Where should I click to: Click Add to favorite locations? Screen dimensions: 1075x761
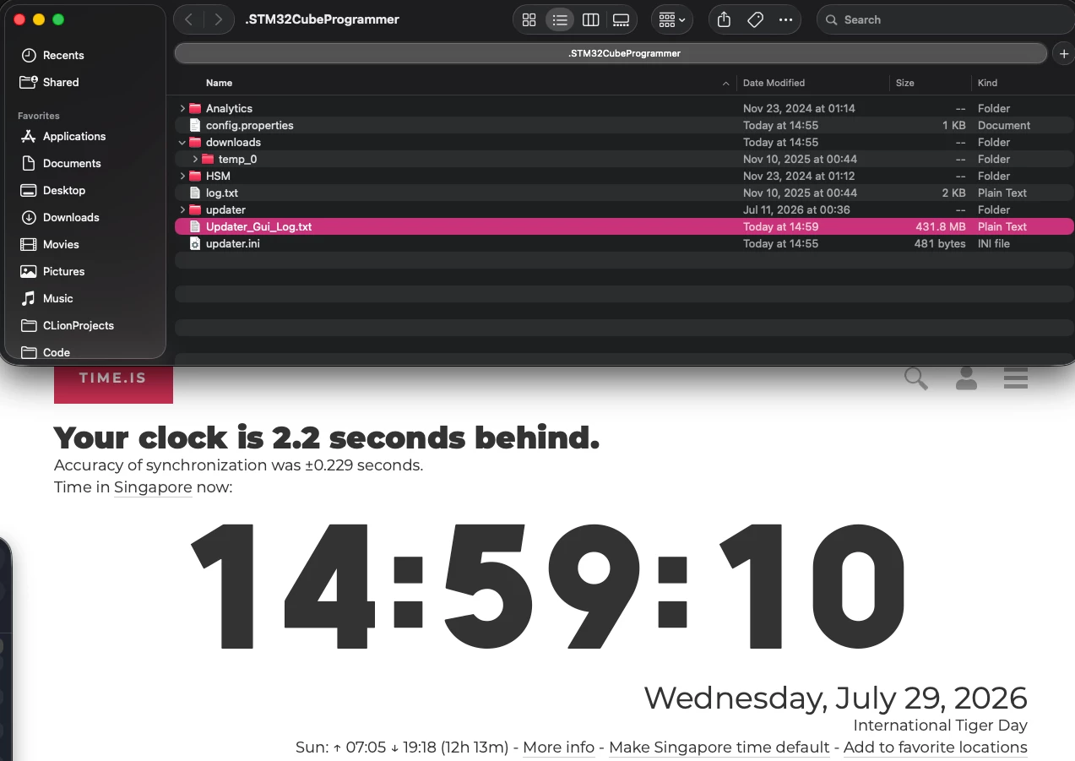pos(936,747)
